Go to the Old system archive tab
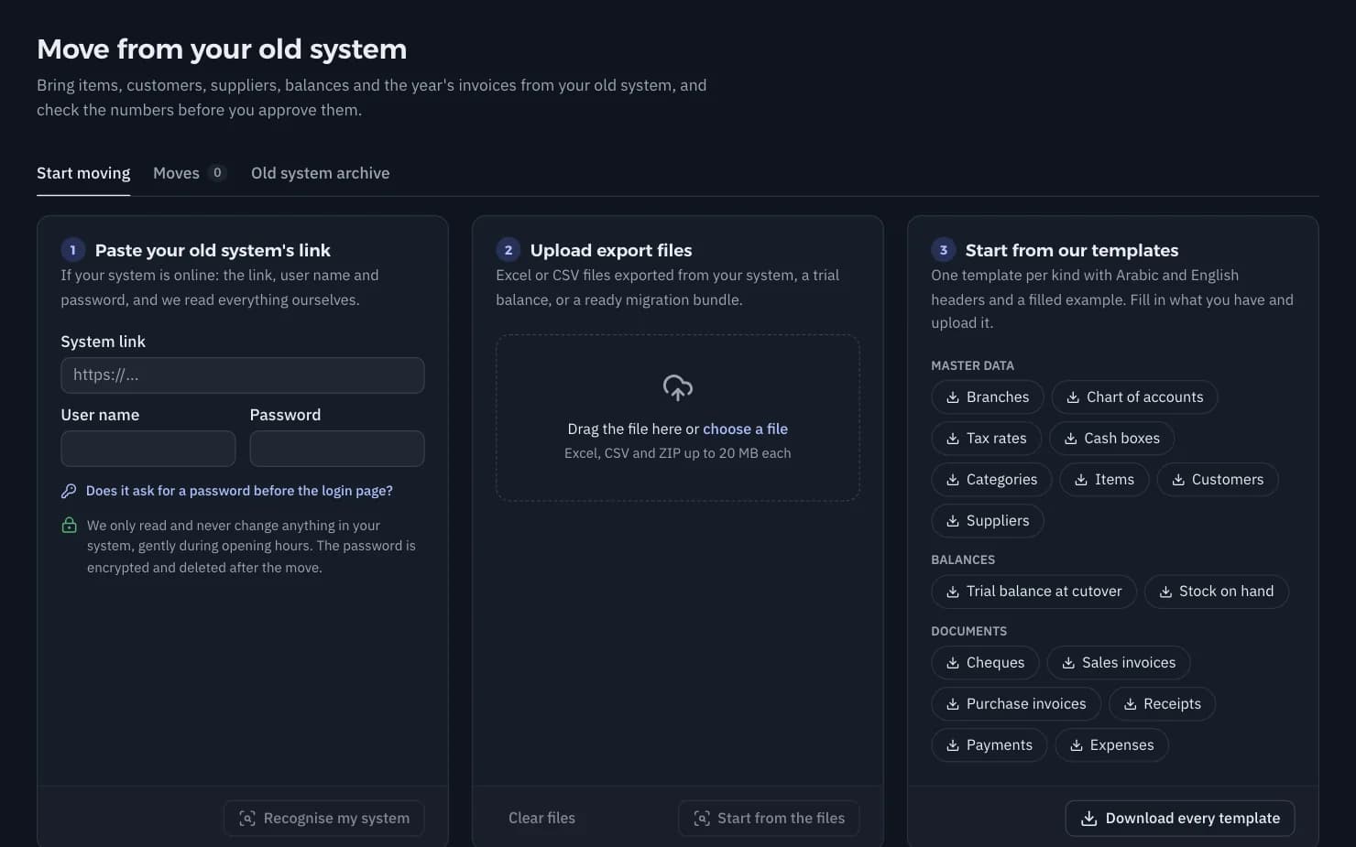1356x847 pixels. point(320,173)
